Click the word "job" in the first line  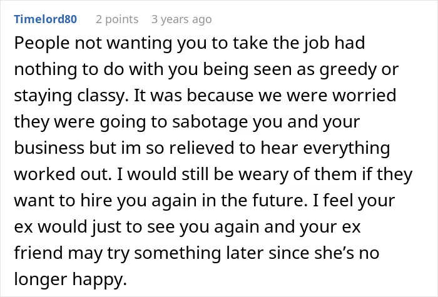(316, 44)
